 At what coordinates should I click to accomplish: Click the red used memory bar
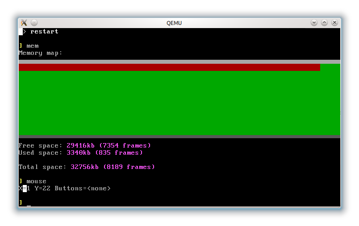[x=169, y=67]
